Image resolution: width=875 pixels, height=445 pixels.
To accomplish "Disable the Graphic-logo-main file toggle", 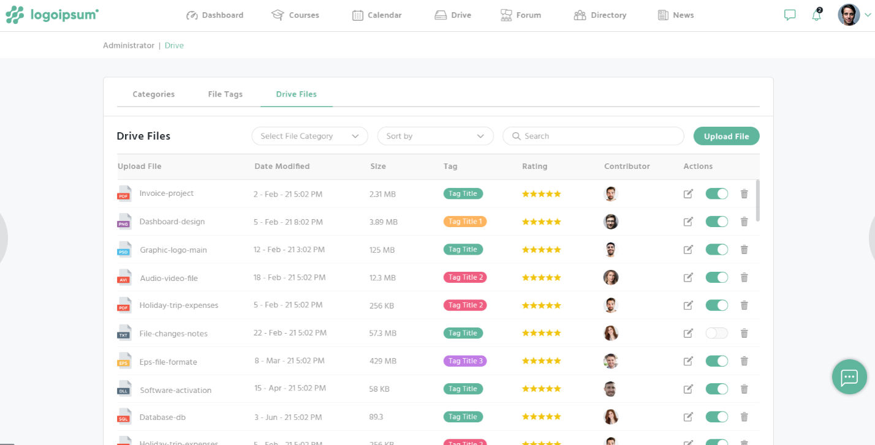I will point(717,249).
